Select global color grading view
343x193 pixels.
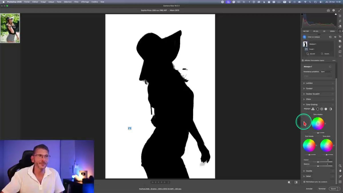coord(330,109)
